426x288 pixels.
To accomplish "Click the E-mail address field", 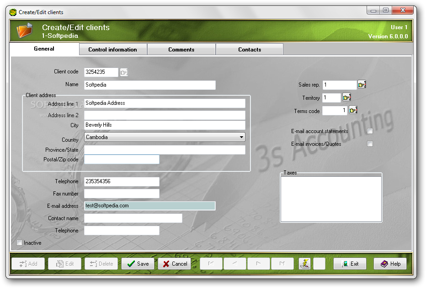I will [150, 206].
